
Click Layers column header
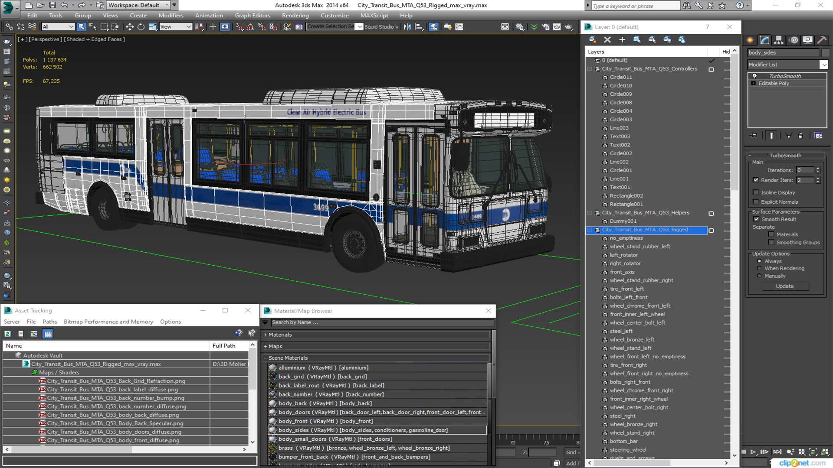[646, 52]
